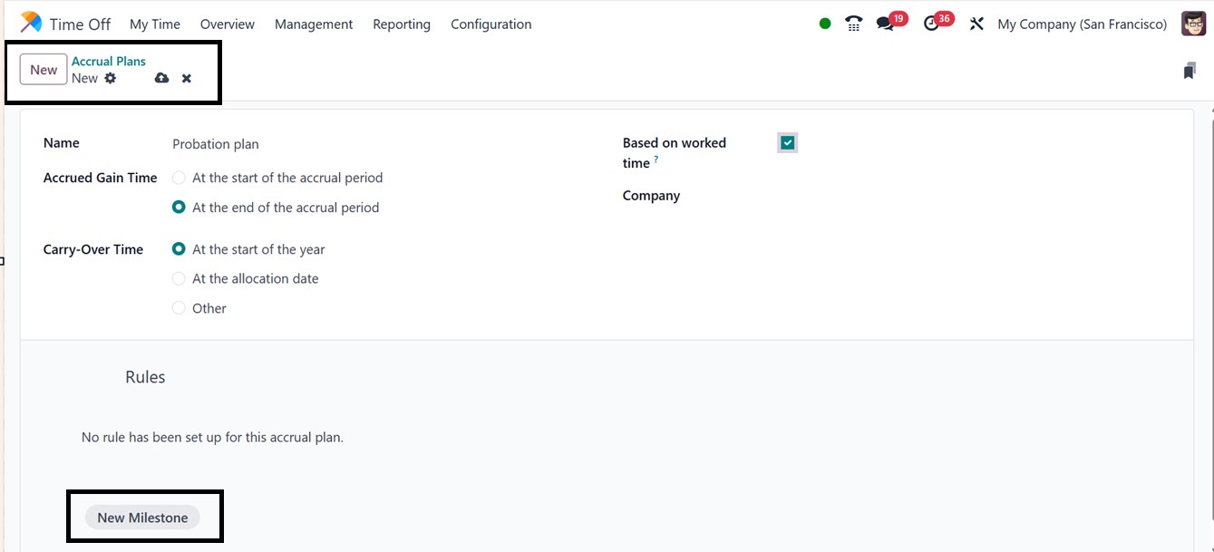Screen dimensions: 1214x552
Task: Open the Configuration menu
Action: [490, 24]
